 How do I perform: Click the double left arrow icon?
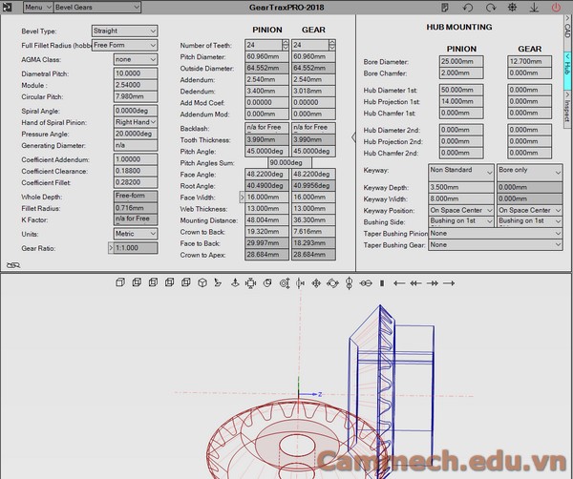(x=415, y=283)
